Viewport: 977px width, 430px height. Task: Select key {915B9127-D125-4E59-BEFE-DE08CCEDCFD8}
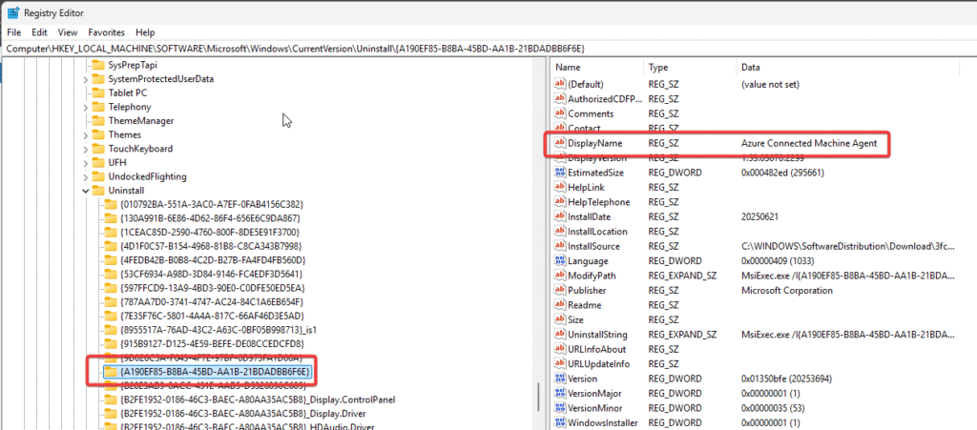pos(212,343)
